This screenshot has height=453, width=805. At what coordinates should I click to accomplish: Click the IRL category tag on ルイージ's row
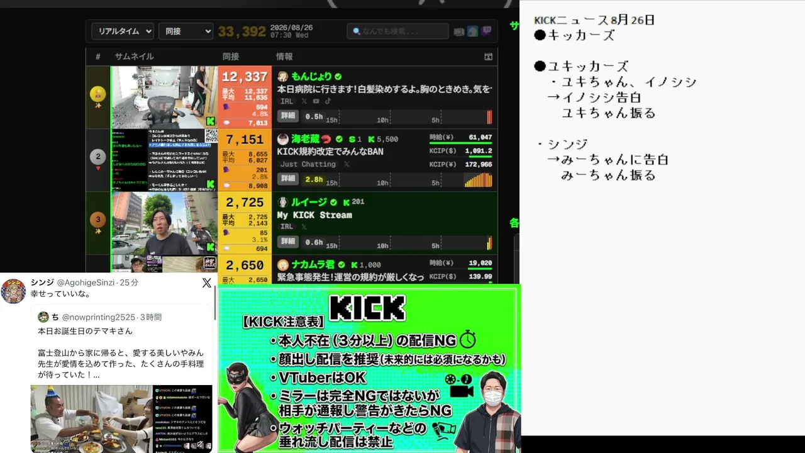pos(287,227)
